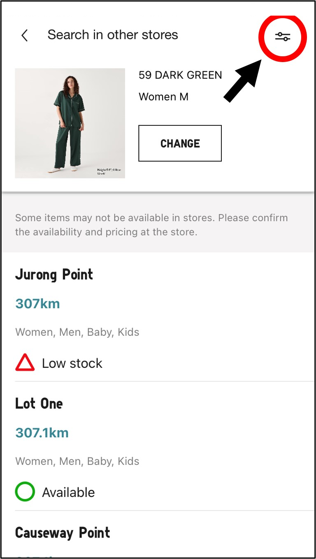
Task: Select the Lot One store
Action: 39,404
